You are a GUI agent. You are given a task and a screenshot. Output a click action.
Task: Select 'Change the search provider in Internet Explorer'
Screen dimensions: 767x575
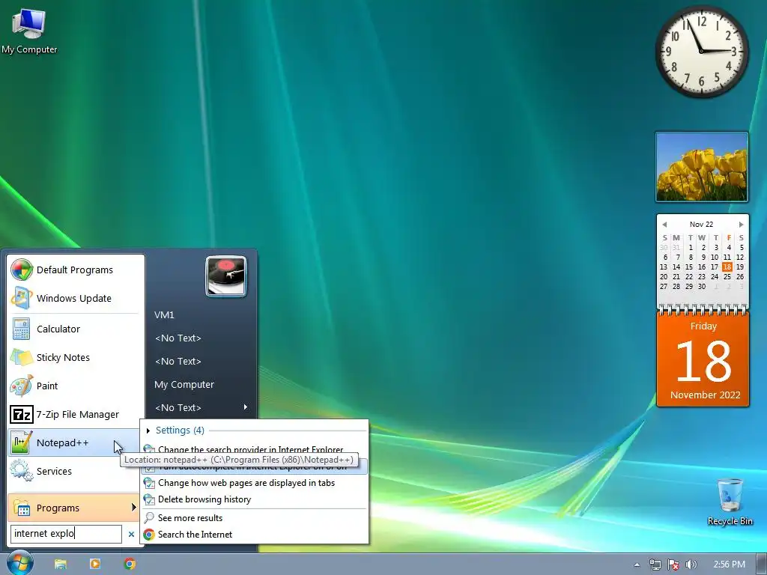click(255, 448)
